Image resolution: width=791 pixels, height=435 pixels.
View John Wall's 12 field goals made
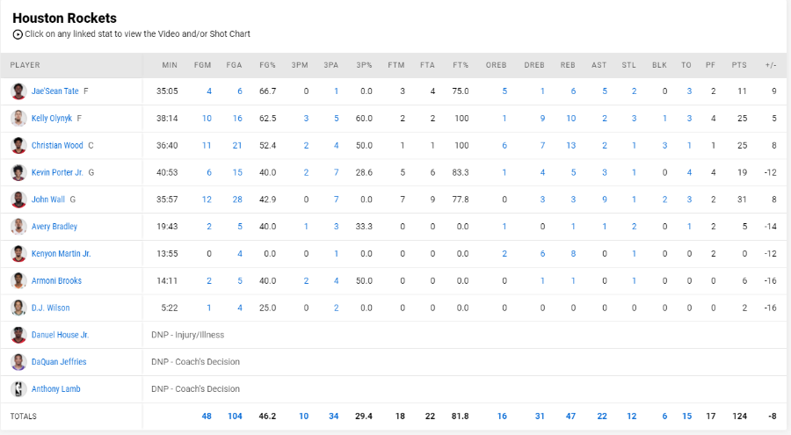(207, 199)
